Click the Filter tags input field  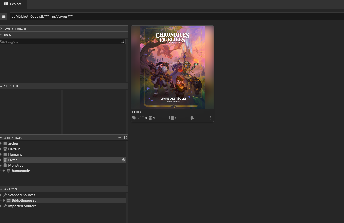59,42
